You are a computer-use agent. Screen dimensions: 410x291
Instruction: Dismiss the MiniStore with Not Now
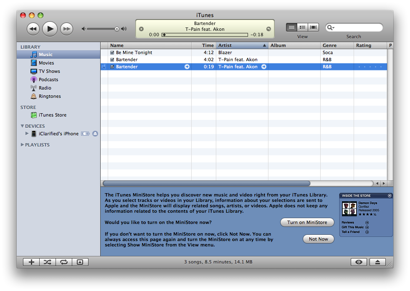tap(318, 239)
